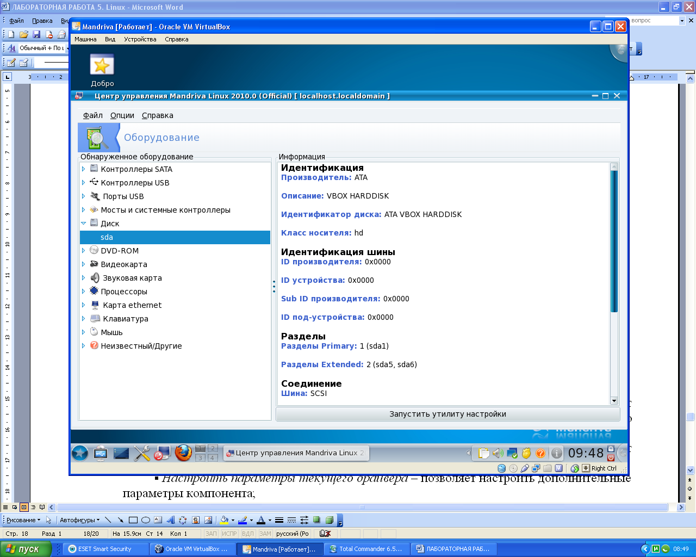Image resolution: width=696 pixels, height=557 pixels.
Task: Click the 3-D style cube icon
Action: [x=329, y=519]
